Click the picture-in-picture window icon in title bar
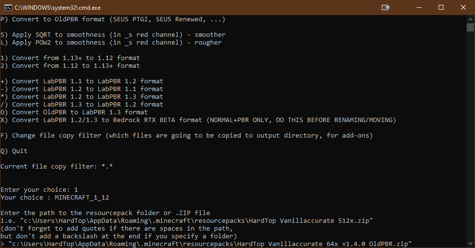The image size is (475, 248). 385,7
